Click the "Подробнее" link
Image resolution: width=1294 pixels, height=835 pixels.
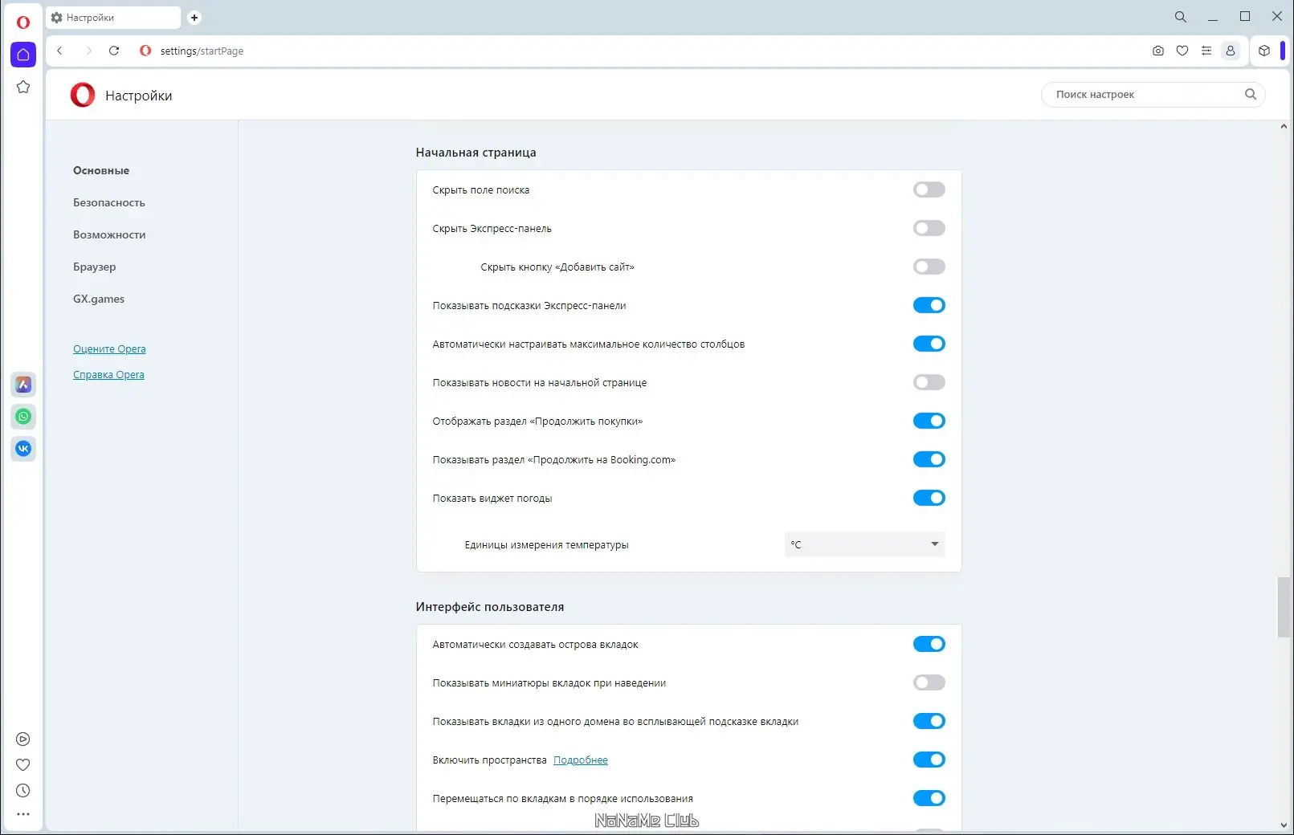tap(580, 760)
